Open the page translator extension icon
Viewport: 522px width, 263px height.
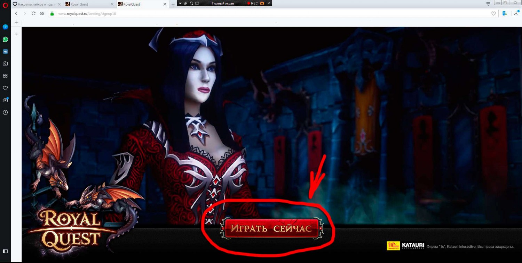coord(505,14)
